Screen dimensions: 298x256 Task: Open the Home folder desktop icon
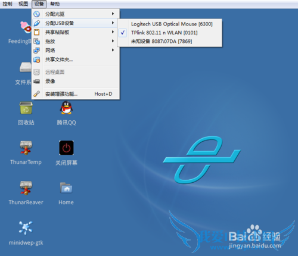click(66, 188)
